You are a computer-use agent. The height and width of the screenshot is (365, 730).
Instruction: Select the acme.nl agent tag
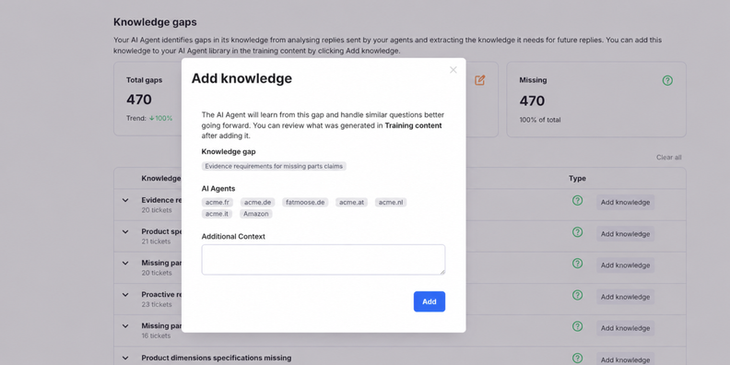point(391,203)
